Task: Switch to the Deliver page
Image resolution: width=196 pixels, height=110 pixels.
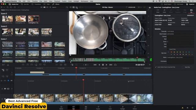Action: [x=135, y=108]
